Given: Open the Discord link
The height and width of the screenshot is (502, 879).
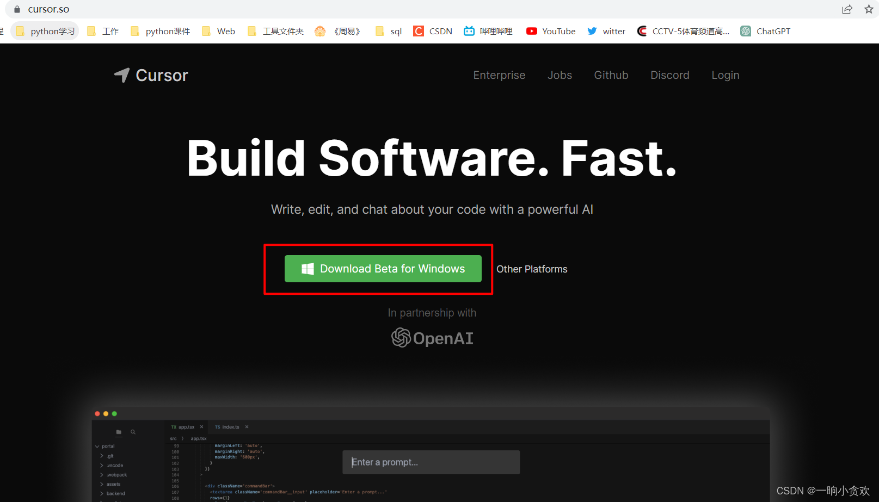Looking at the screenshot, I should point(669,75).
